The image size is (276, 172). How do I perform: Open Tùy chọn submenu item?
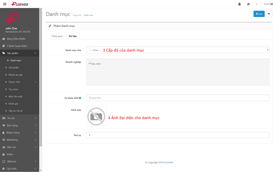tap(20, 89)
